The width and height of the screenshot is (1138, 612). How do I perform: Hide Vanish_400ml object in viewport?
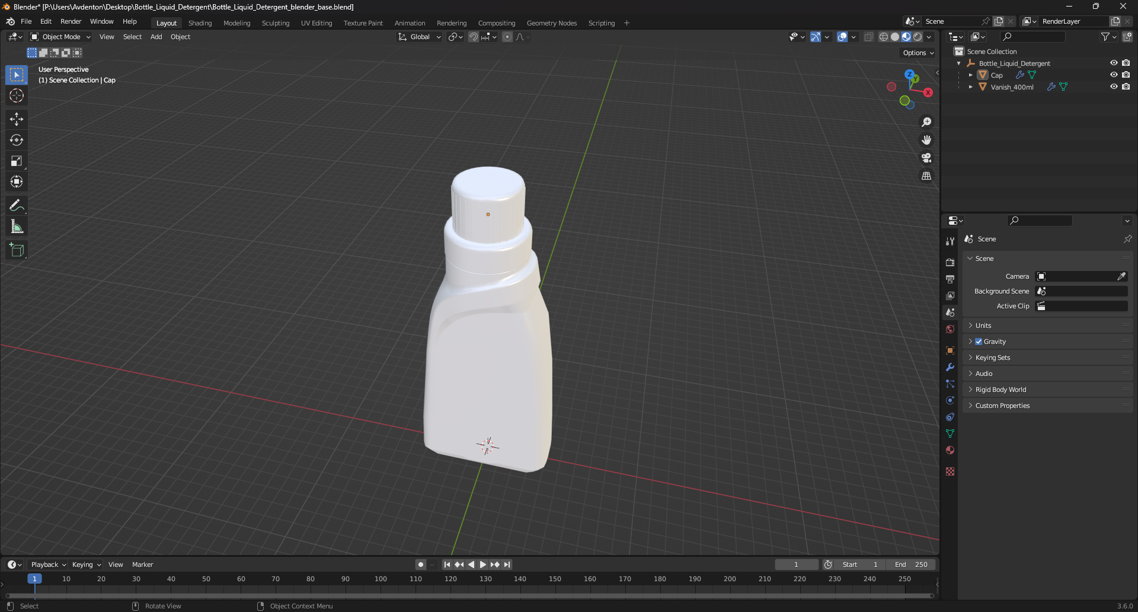point(1114,87)
